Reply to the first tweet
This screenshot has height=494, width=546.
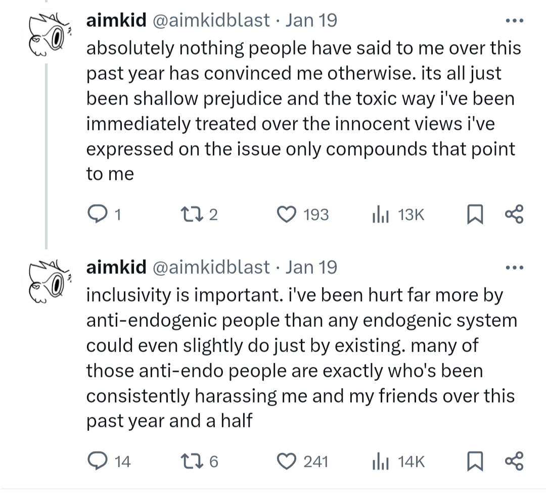97,215
